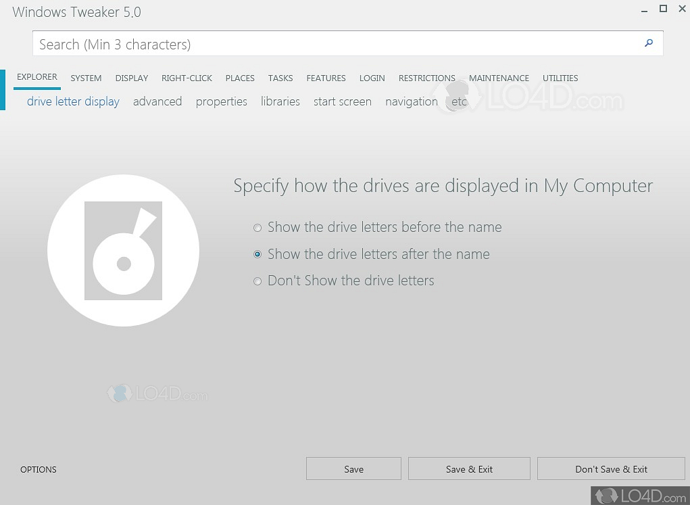Select the 'advanced' sub-tab
690x505 pixels.
(157, 101)
